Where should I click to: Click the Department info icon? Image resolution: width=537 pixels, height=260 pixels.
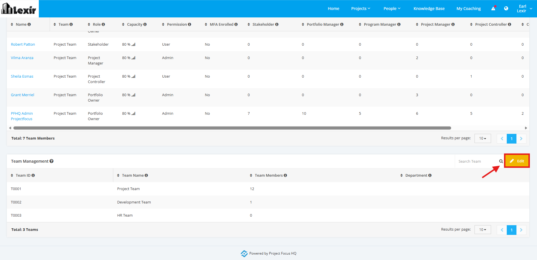[430, 176]
